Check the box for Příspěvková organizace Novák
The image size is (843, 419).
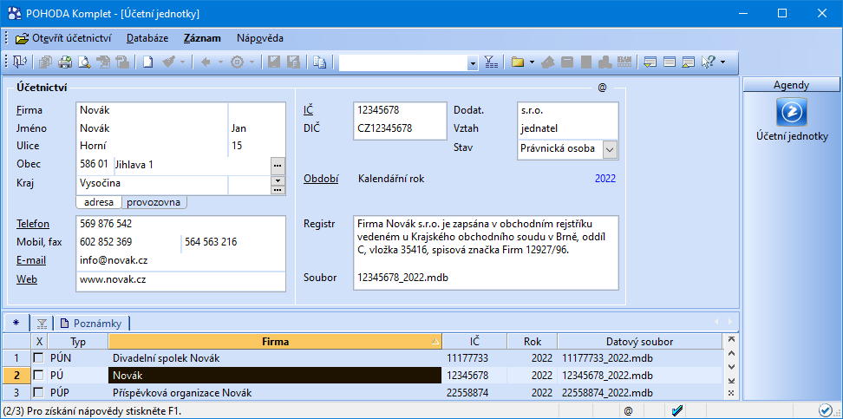39,393
